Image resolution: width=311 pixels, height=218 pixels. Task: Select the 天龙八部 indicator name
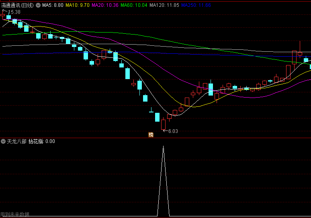[16, 141]
